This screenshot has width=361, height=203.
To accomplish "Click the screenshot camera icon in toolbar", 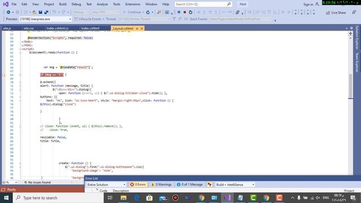I will [167, 12].
